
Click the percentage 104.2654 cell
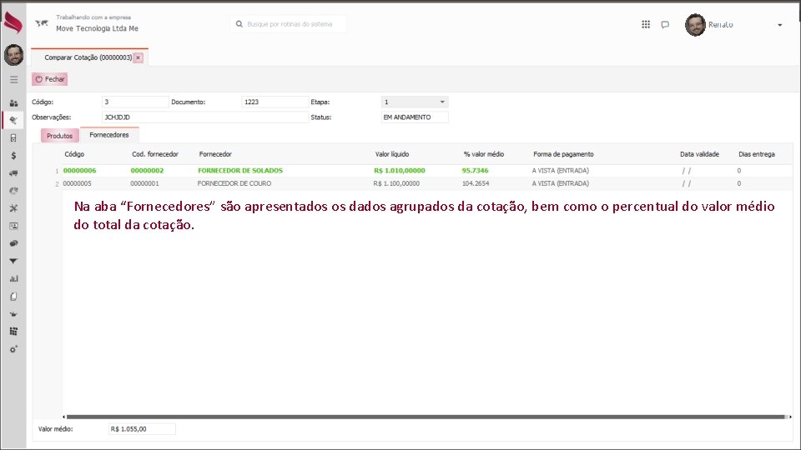pos(476,183)
